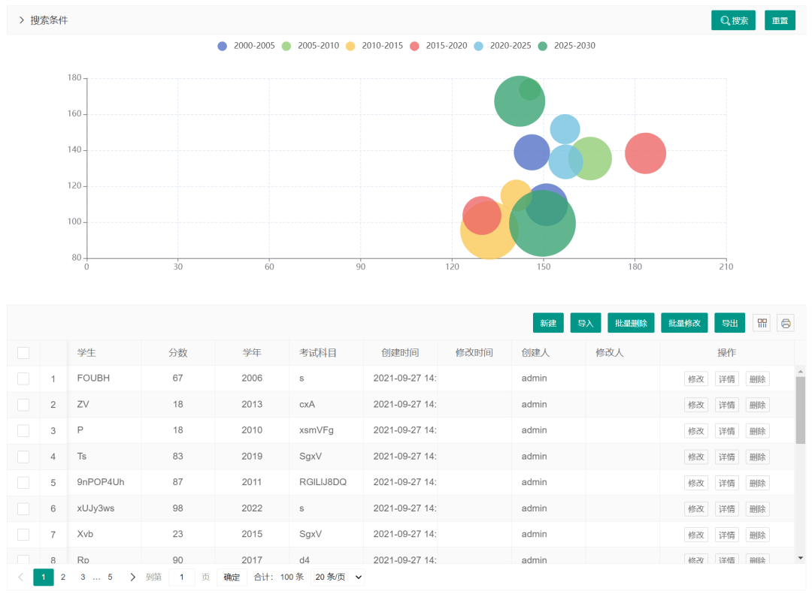Toggle the select-all header checkbox
812x594 pixels.
coord(23,353)
